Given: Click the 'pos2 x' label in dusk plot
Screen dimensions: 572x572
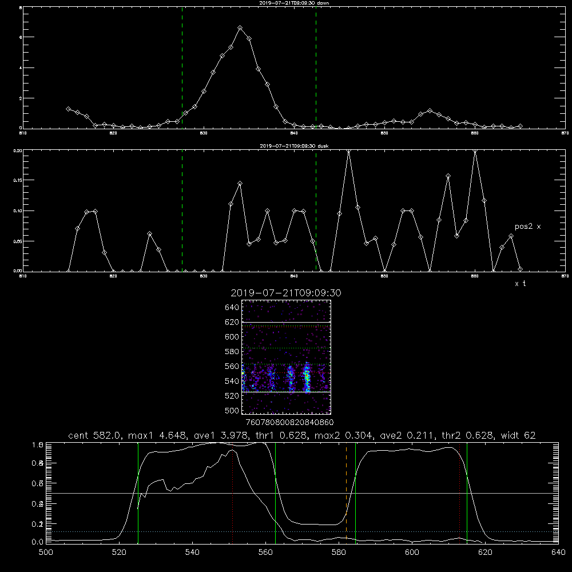Looking at the screenshot, I should [527, 227].
